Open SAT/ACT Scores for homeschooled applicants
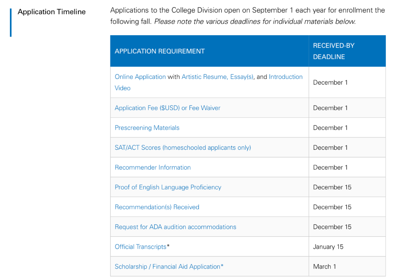The width and height of the screenshot is (396, 278). point(183,148)
